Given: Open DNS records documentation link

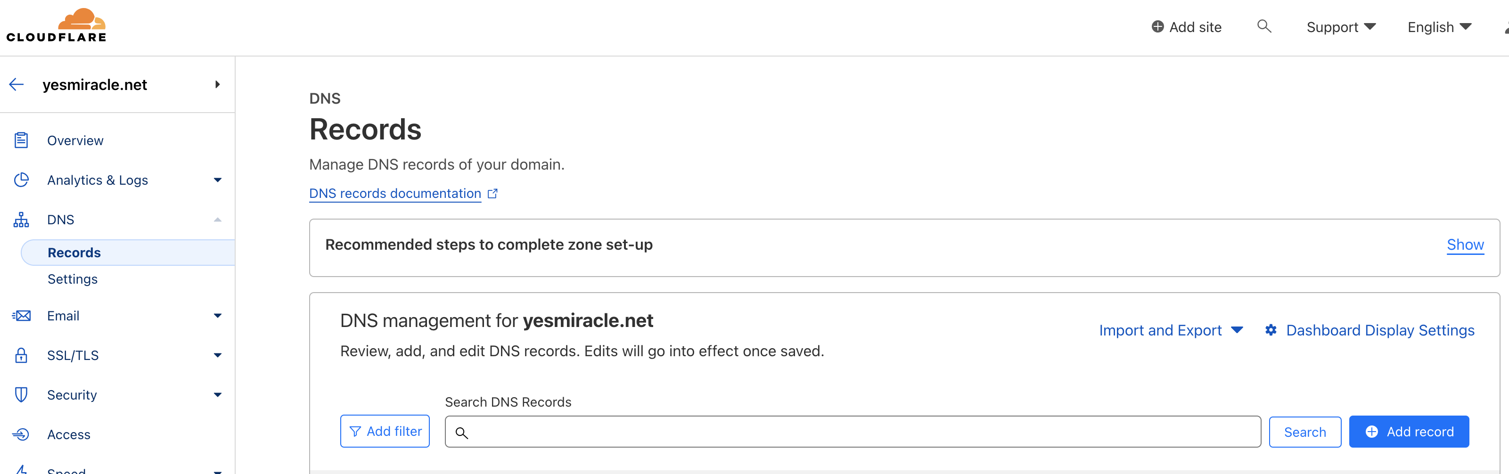Looking at the screenshot, I should (x=395, y=193).
